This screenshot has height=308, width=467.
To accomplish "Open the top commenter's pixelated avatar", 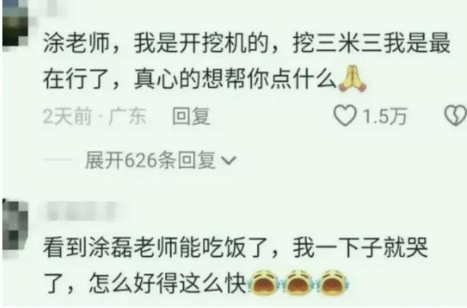I will coord(15,24).
